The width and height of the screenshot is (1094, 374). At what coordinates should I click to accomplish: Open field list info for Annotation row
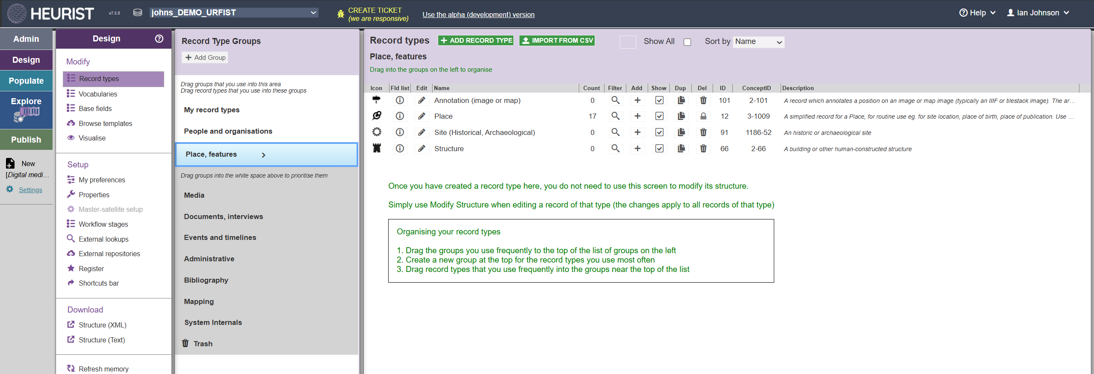pos(400,100)
